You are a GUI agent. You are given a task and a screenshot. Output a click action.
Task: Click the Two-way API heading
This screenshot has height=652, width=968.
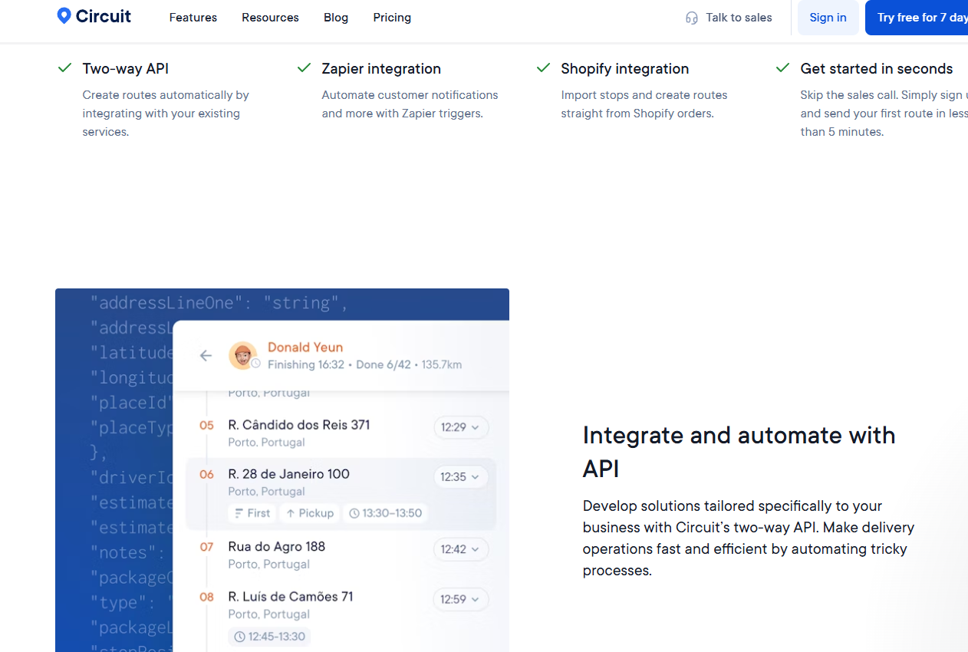[x=126, y=68]
